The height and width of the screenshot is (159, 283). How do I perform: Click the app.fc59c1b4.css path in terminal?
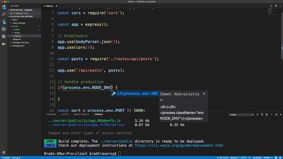coord(86,125)
